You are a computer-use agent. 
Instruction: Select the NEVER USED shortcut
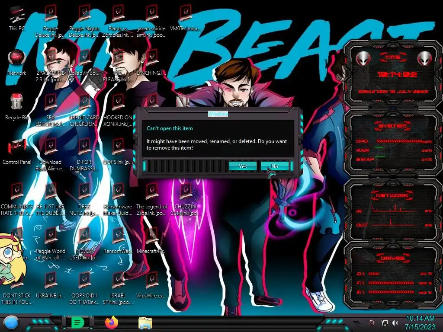click(84, 244)
